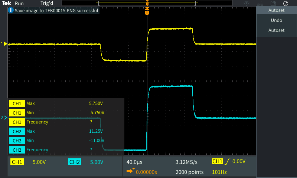Click the CH2 Frequency measurement row label
This screenshot has width=297, height=178.
pyautogui.click(x=37, y=150)
